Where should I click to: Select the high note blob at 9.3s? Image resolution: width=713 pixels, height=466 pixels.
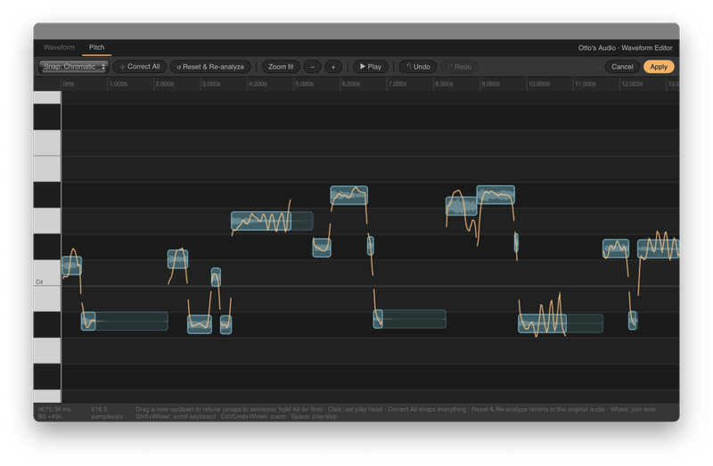coord(496,194)
